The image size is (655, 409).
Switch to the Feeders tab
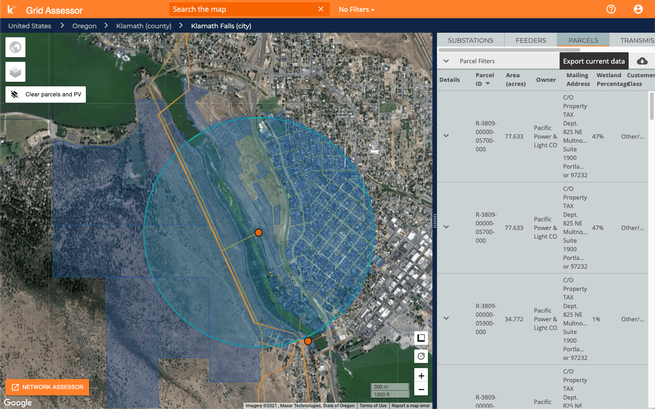(530, 40)
